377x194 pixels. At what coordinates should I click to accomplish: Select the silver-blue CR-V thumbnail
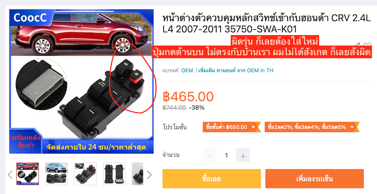[x=56, y=174]
